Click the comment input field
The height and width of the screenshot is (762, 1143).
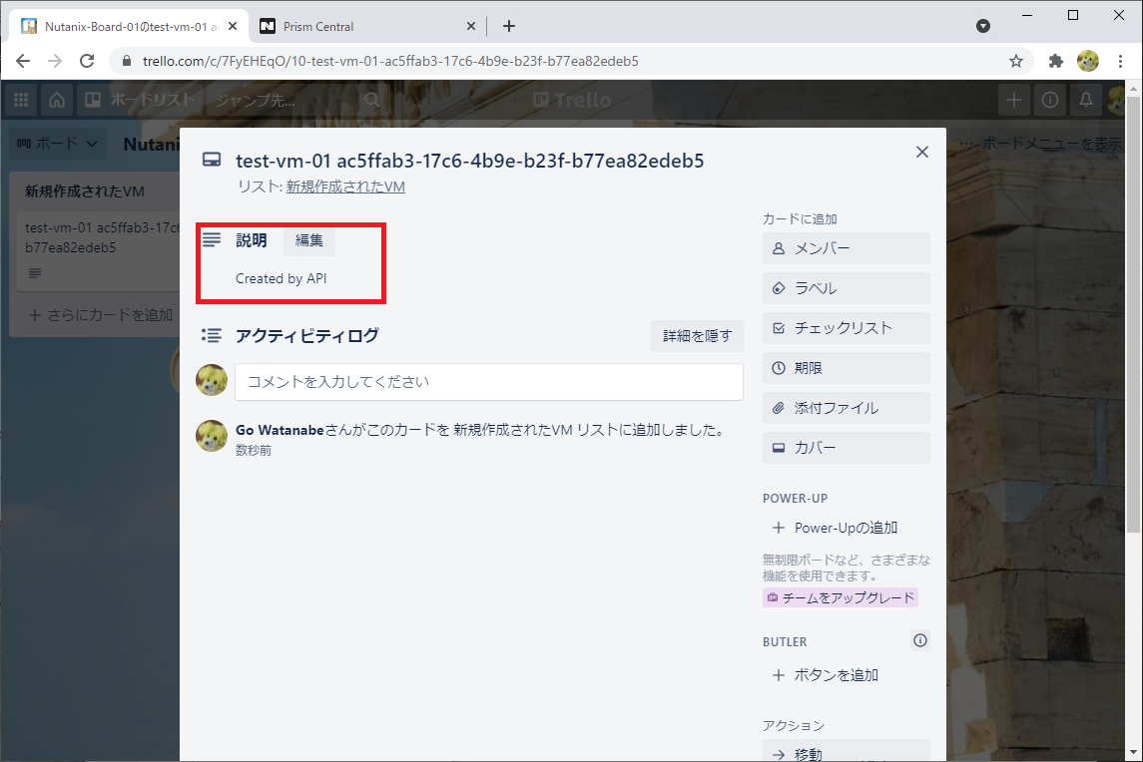click(488, 381)
